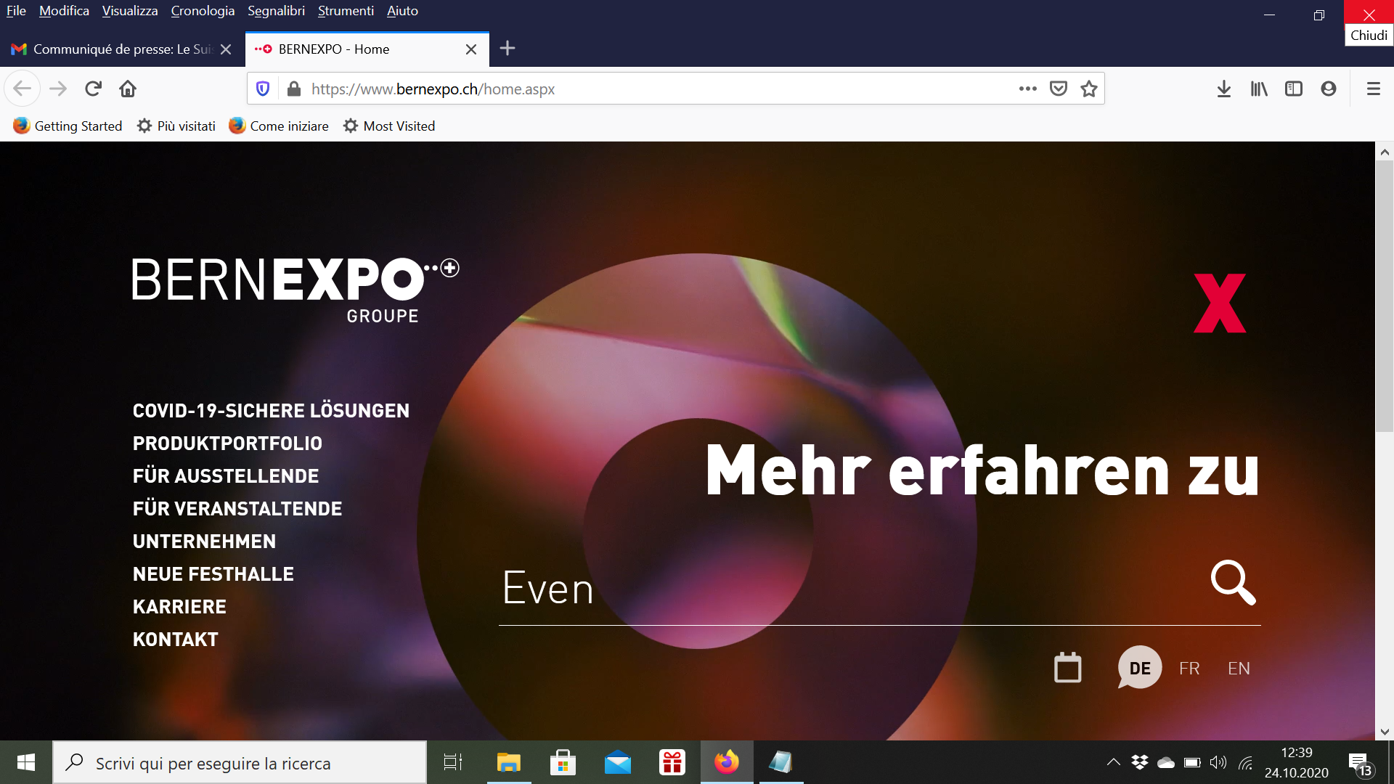Open FÜR VERANSTALTENDE menu item

[237, 509]
